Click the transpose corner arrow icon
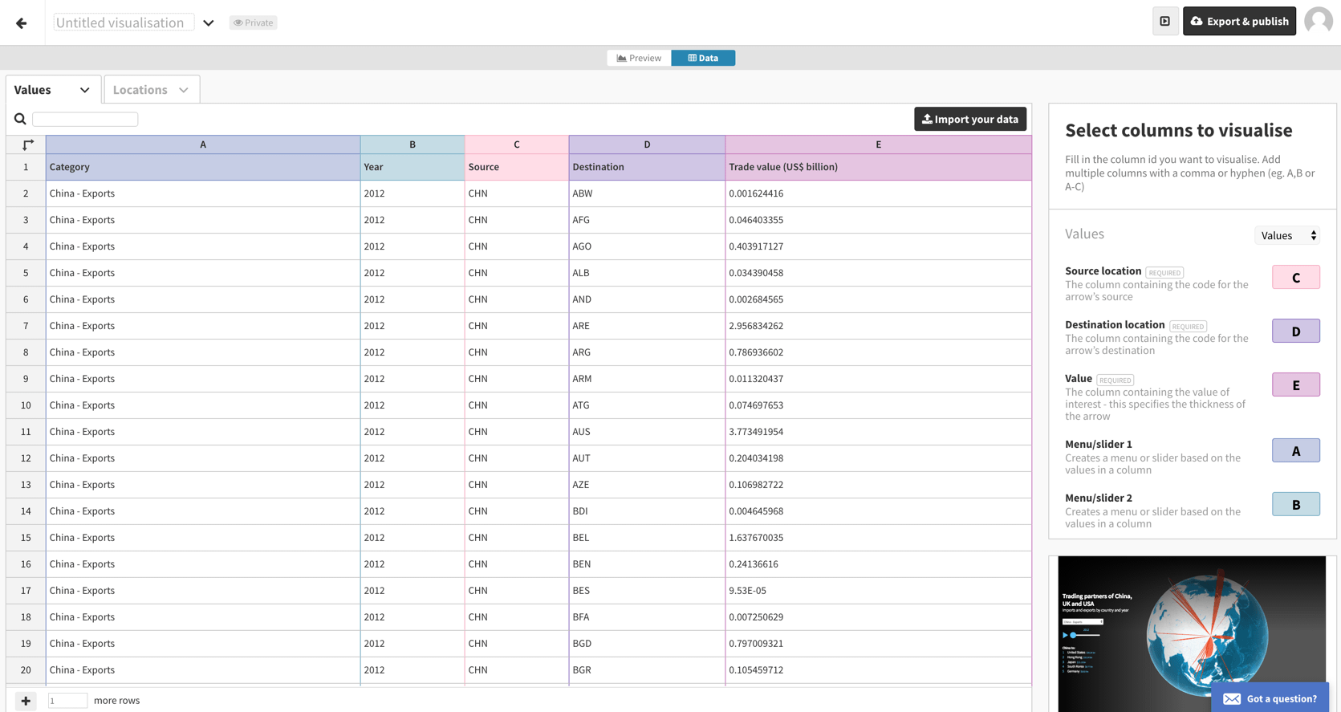 click(x=27, y=144)
